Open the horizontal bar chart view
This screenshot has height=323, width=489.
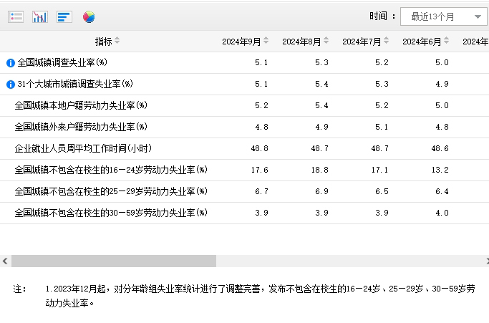click(x=64, y=16)
